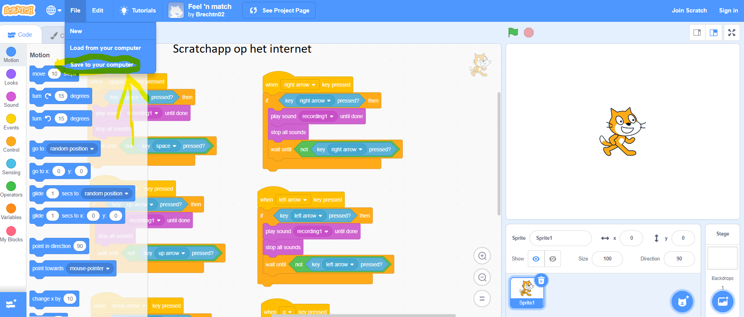Open right arrow dropdown in when key pressed hat
This screenshot has width=744, height=317.
coord(300,85)
